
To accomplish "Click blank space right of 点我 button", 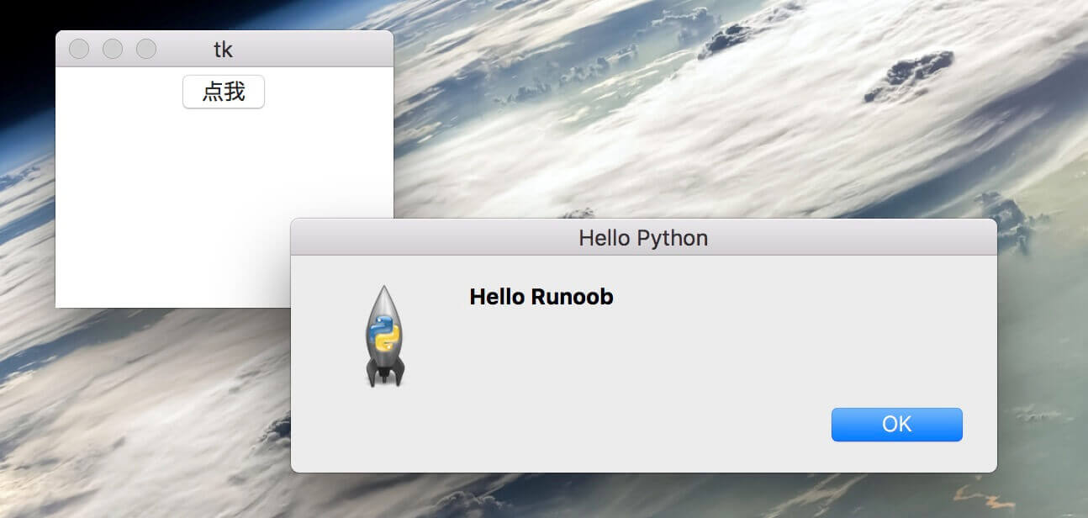I will pyautogui.click(x=328, y=92).
